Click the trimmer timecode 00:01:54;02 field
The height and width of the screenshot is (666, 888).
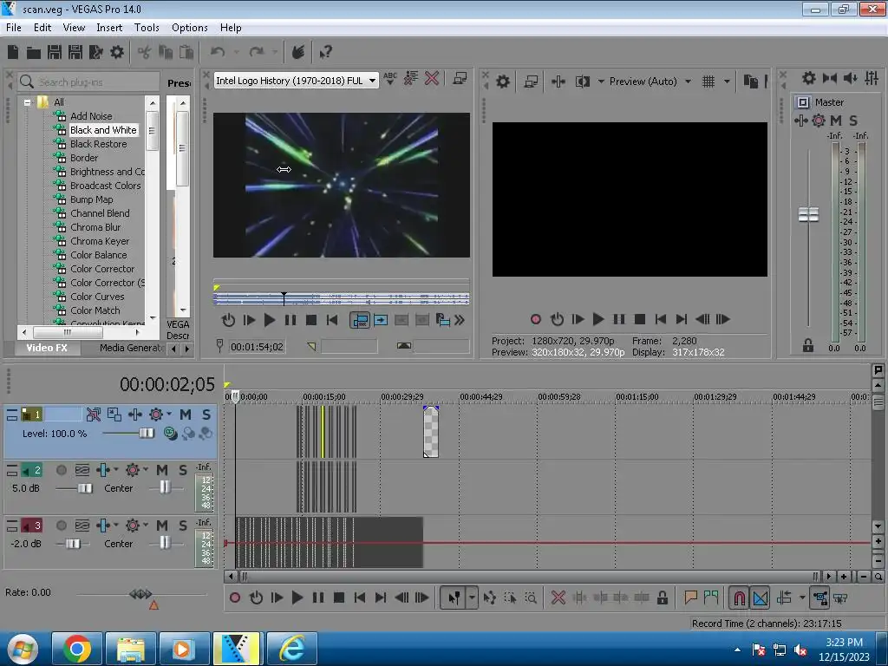(x=257, y=347)
